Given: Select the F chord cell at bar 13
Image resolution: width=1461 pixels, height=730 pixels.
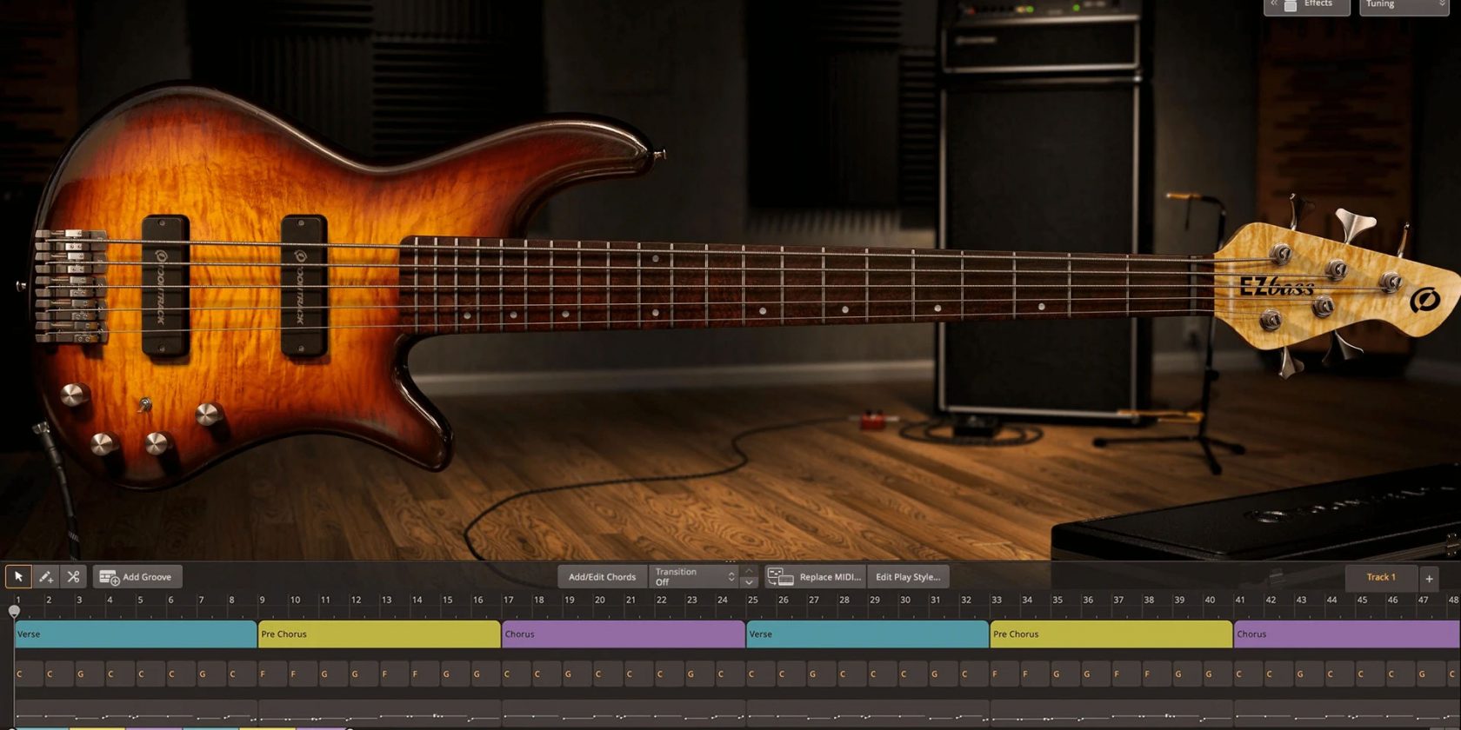Looking at the screenshot, I should pos(395,674).
